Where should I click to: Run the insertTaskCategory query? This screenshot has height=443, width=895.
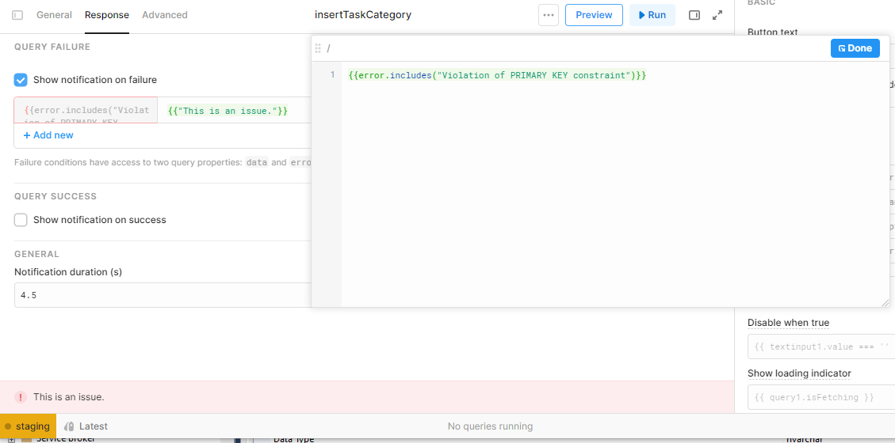(652, 15)
